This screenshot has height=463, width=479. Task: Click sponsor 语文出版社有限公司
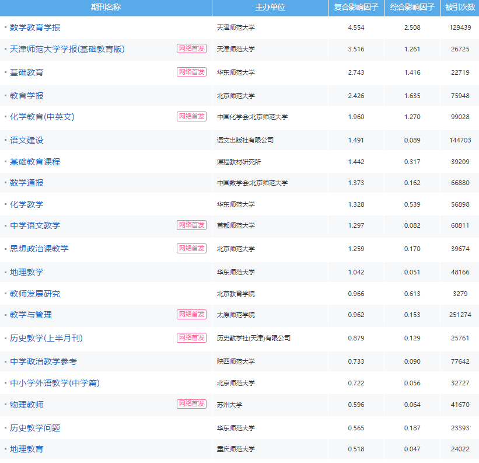pyautogui.click(x=245, y=140)
